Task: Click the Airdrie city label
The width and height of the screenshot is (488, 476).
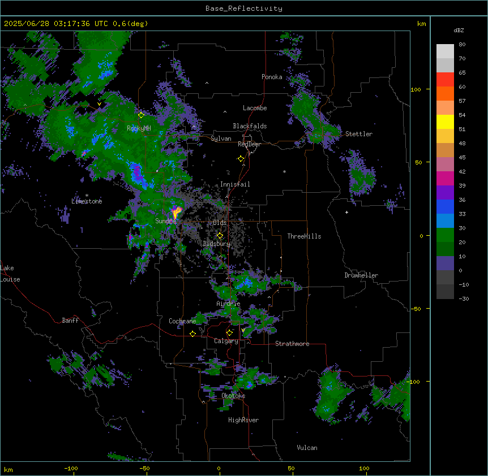Action: tap(229, 304)
